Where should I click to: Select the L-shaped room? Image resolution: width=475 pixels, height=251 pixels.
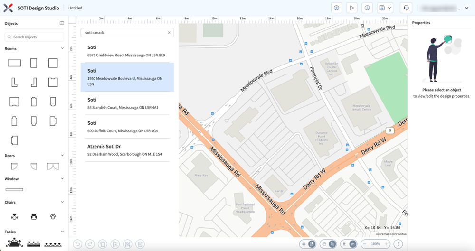pos(14,83)
